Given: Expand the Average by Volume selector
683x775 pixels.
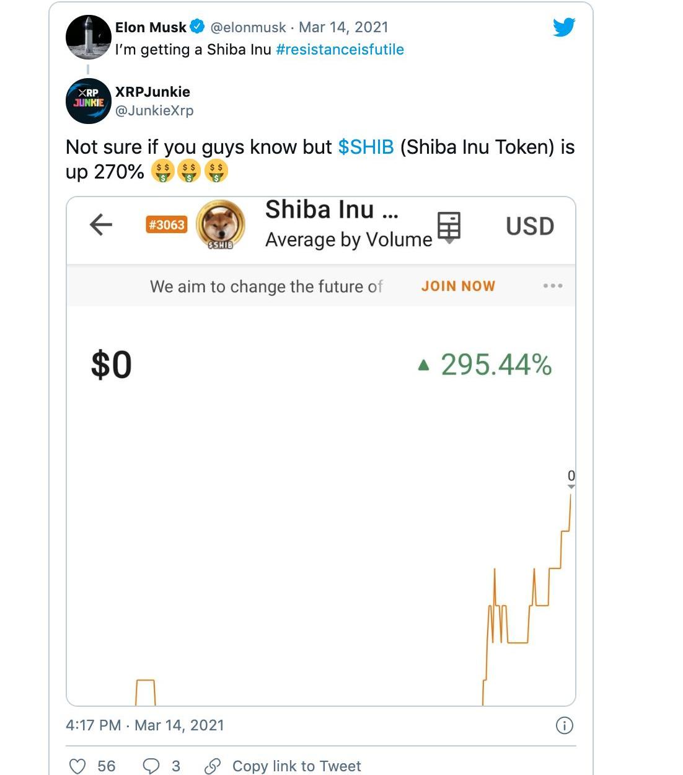Looking at the screenshot, I should point(348,239).
